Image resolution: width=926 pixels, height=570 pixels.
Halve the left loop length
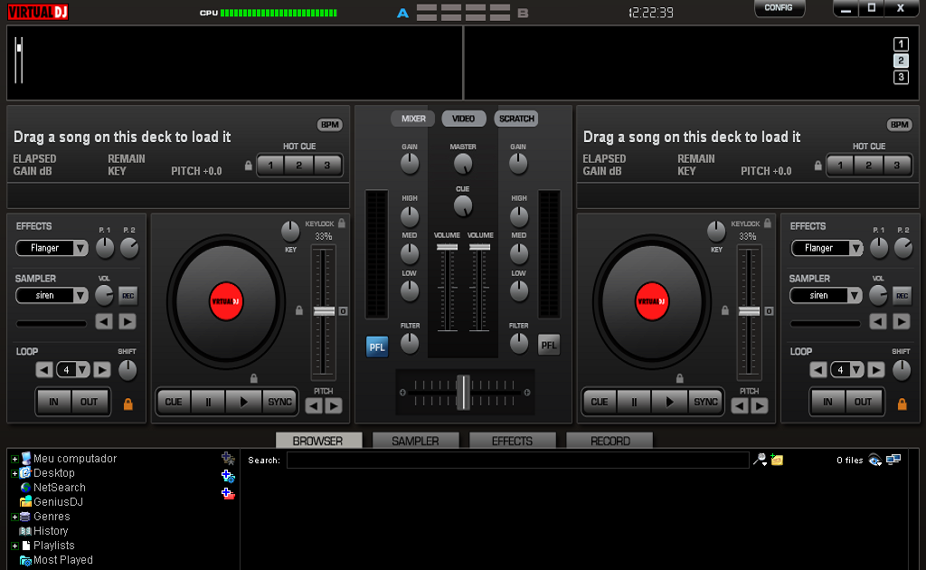[44, 370]
